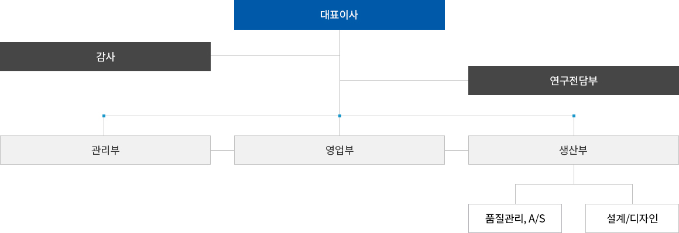Click horizontal line between 관리부 and 영업부 markers
This screenshot has height=233, width=679.
[222, 116]
